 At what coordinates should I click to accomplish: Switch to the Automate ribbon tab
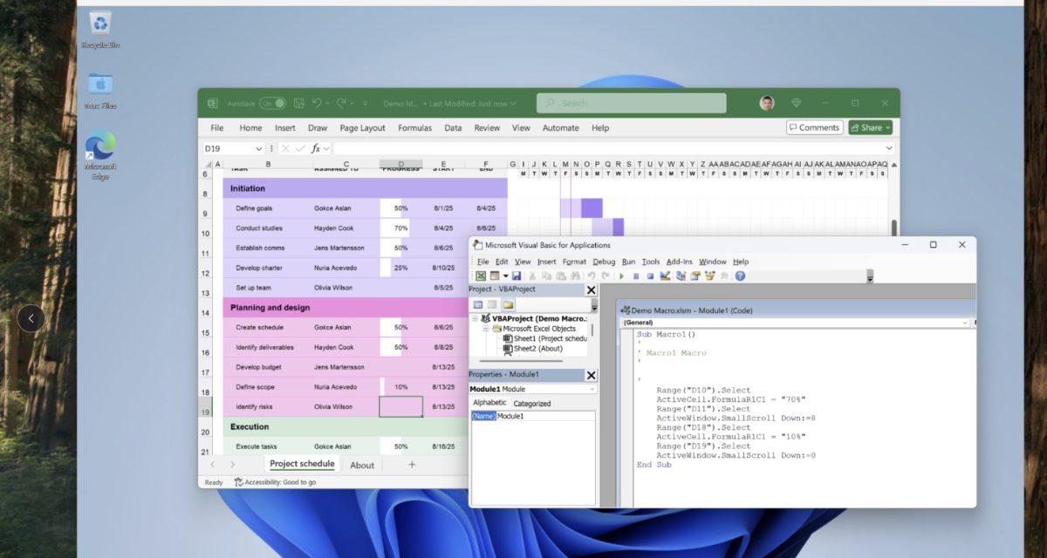point(560,127)
